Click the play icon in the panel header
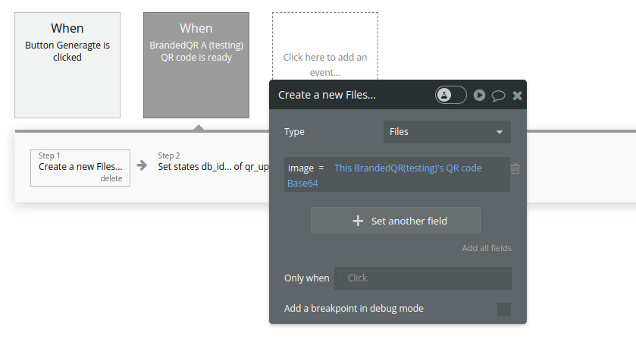This screenshot has height=355, width=636. [479, 95]
